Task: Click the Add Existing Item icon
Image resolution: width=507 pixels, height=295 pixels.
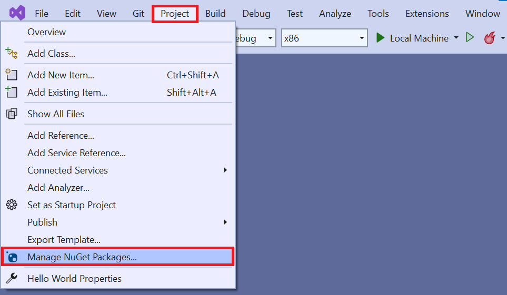Action: point(12,92)
